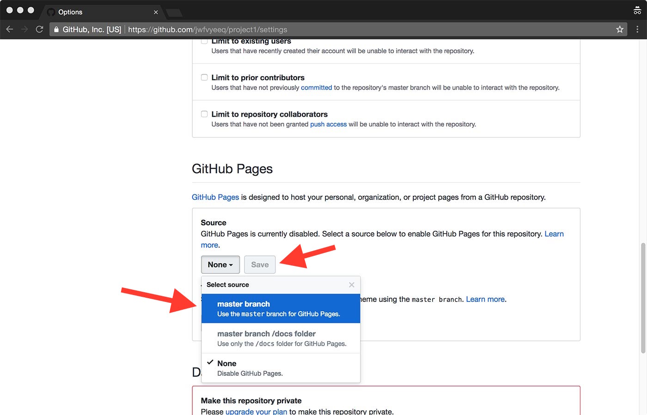Click Make this repository private text
Screen dimensions: 647x415
(x=251, y=401)
